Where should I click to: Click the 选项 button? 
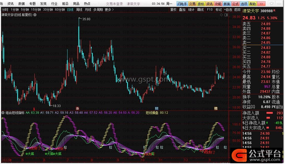(x=244, y=4)
